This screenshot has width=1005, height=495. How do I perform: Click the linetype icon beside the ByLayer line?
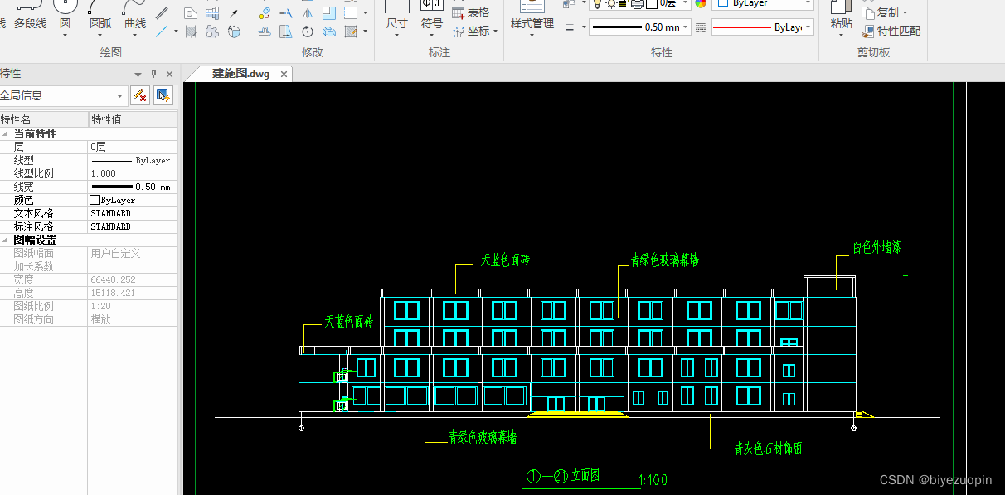(700, 27)
